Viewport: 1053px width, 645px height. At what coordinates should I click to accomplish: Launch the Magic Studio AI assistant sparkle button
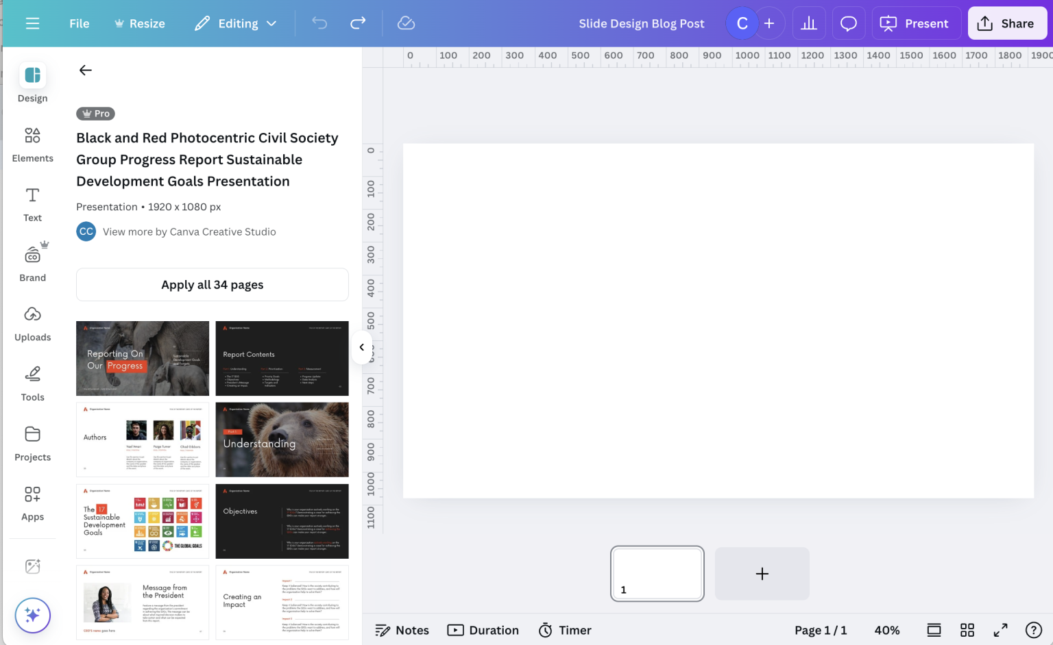(x=32, y=615)
